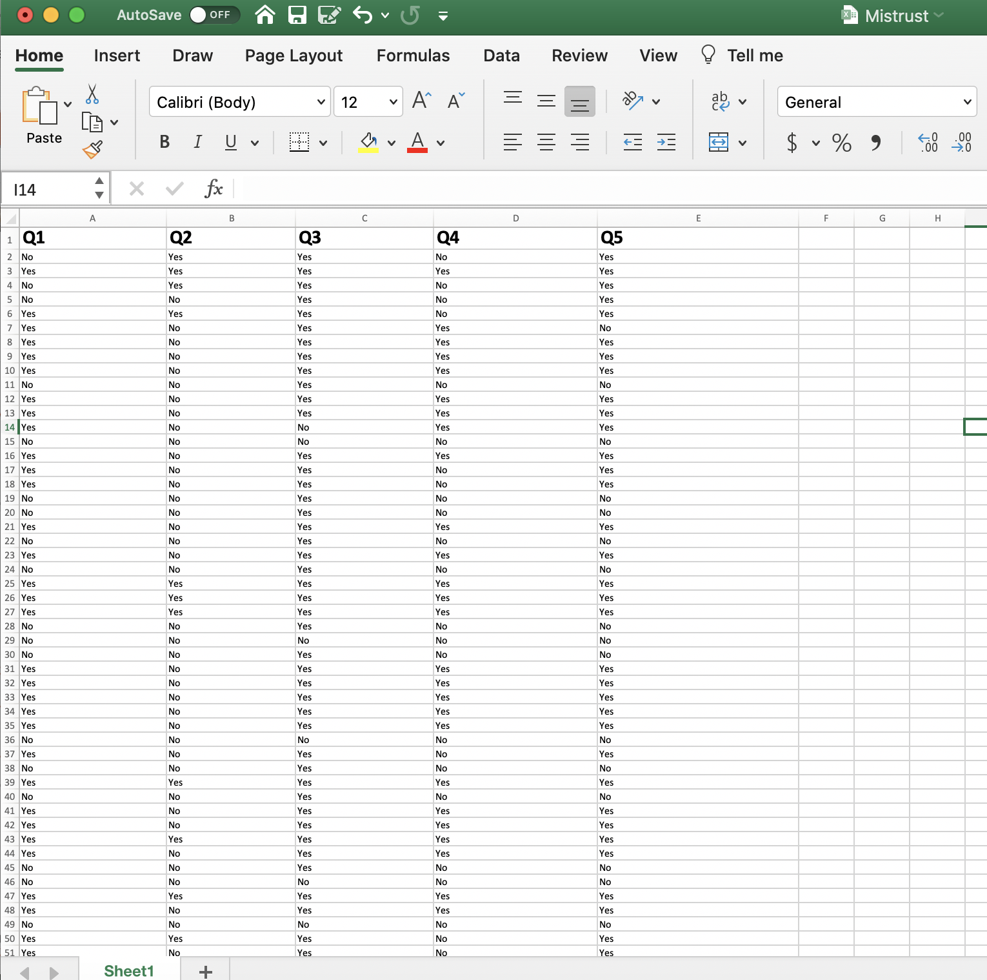Click the Middle Align icon
This screenshot has width=987, height=980.
[x=546, y=101]
